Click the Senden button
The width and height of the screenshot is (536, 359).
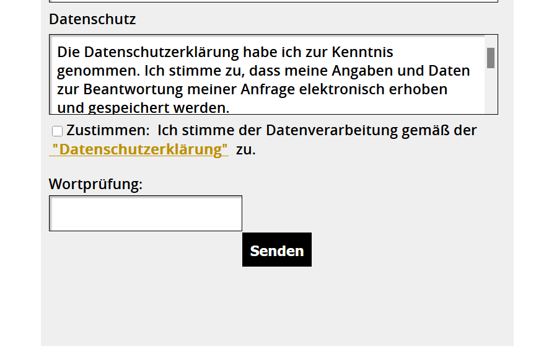coord(276,250)
